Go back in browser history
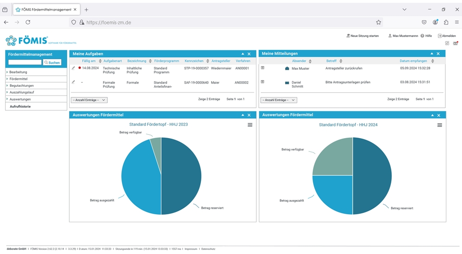 point(6,22)
